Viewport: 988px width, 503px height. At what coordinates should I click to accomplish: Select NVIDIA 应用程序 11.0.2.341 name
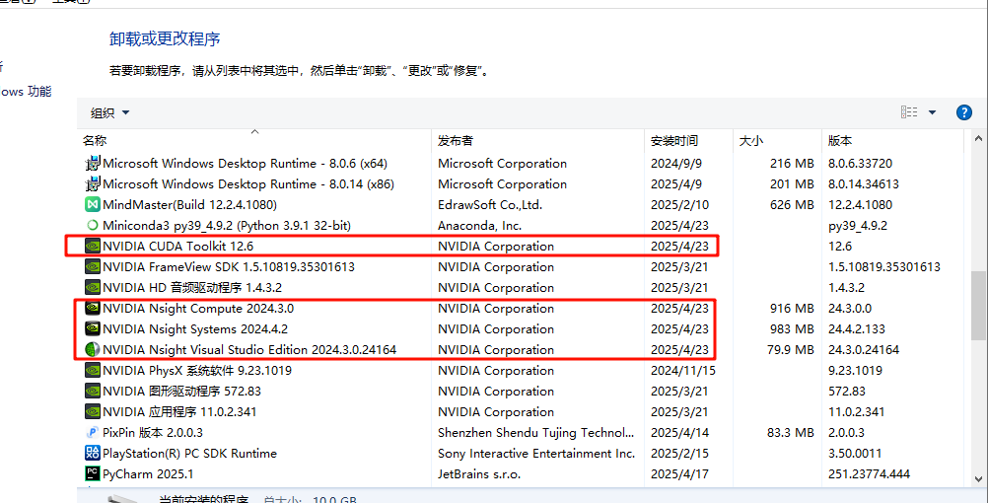pos(179,412)
